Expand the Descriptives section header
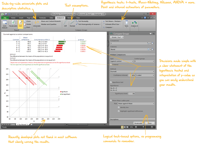The width and height of the screenshot is (197, 144). pyautogui.click(x=132, y=119)
